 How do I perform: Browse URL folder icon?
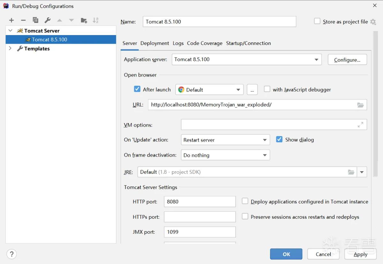pyautogui.click(x=360, y=105)
